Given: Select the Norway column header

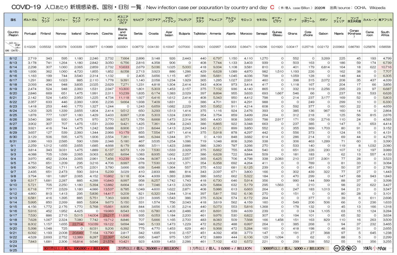Looking at the screenshot, I should click(x=61, y=33).
